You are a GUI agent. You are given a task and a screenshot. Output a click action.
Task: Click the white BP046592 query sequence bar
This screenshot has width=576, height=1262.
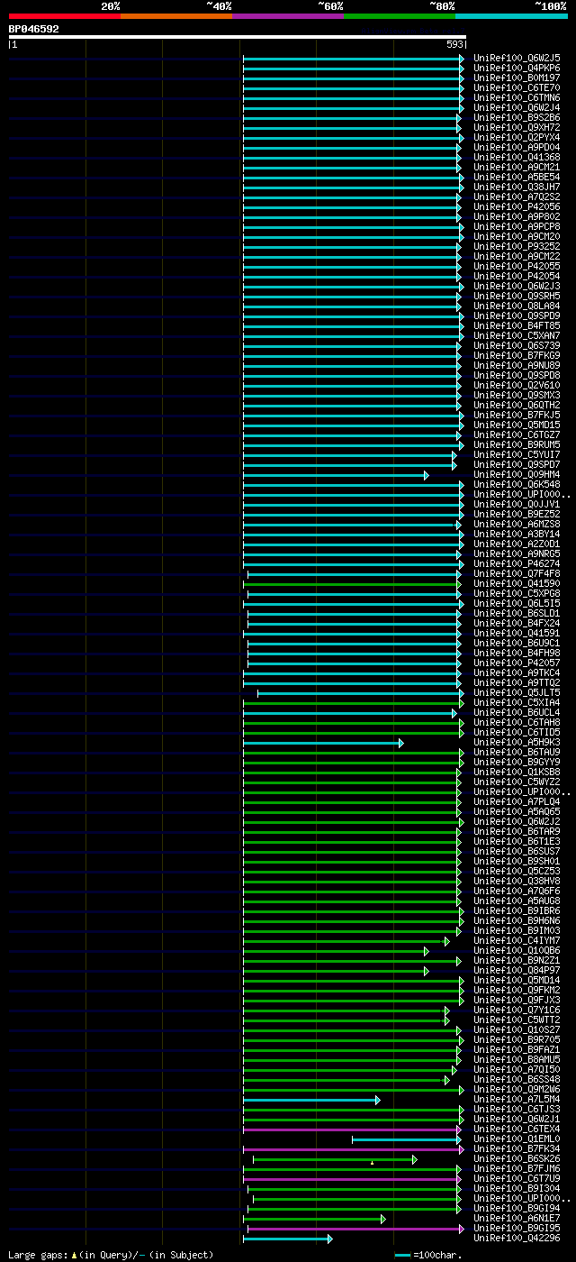click(238, 37)
